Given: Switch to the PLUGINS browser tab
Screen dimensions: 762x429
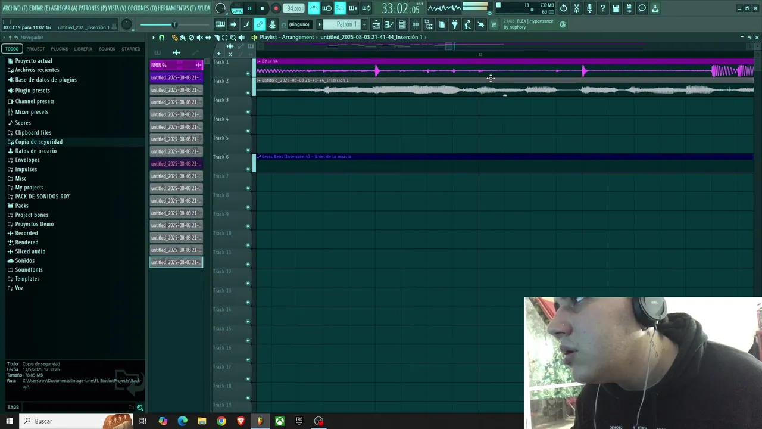Looking at the screenshot, I should tap(60, 49).
